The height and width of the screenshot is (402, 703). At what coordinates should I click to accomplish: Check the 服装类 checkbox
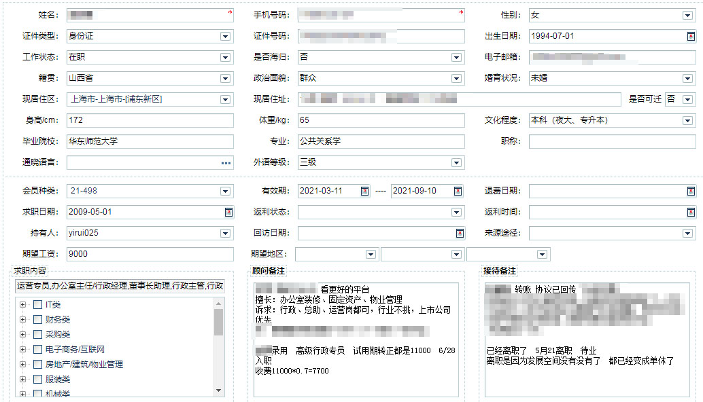click(37, 379)
